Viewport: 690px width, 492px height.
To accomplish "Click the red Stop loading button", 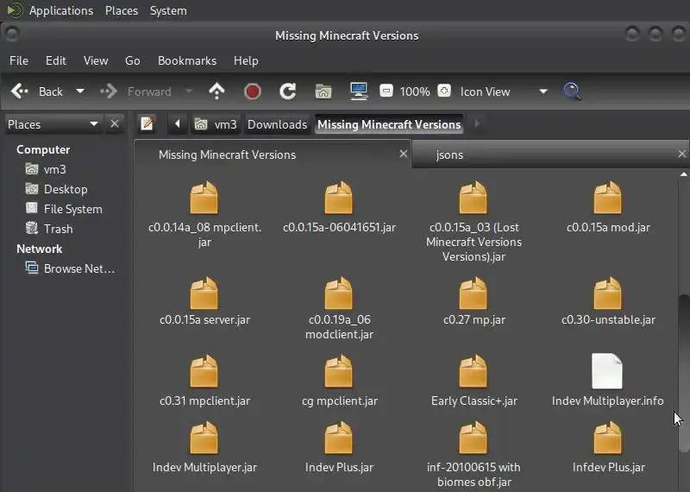I will point(253,91).
